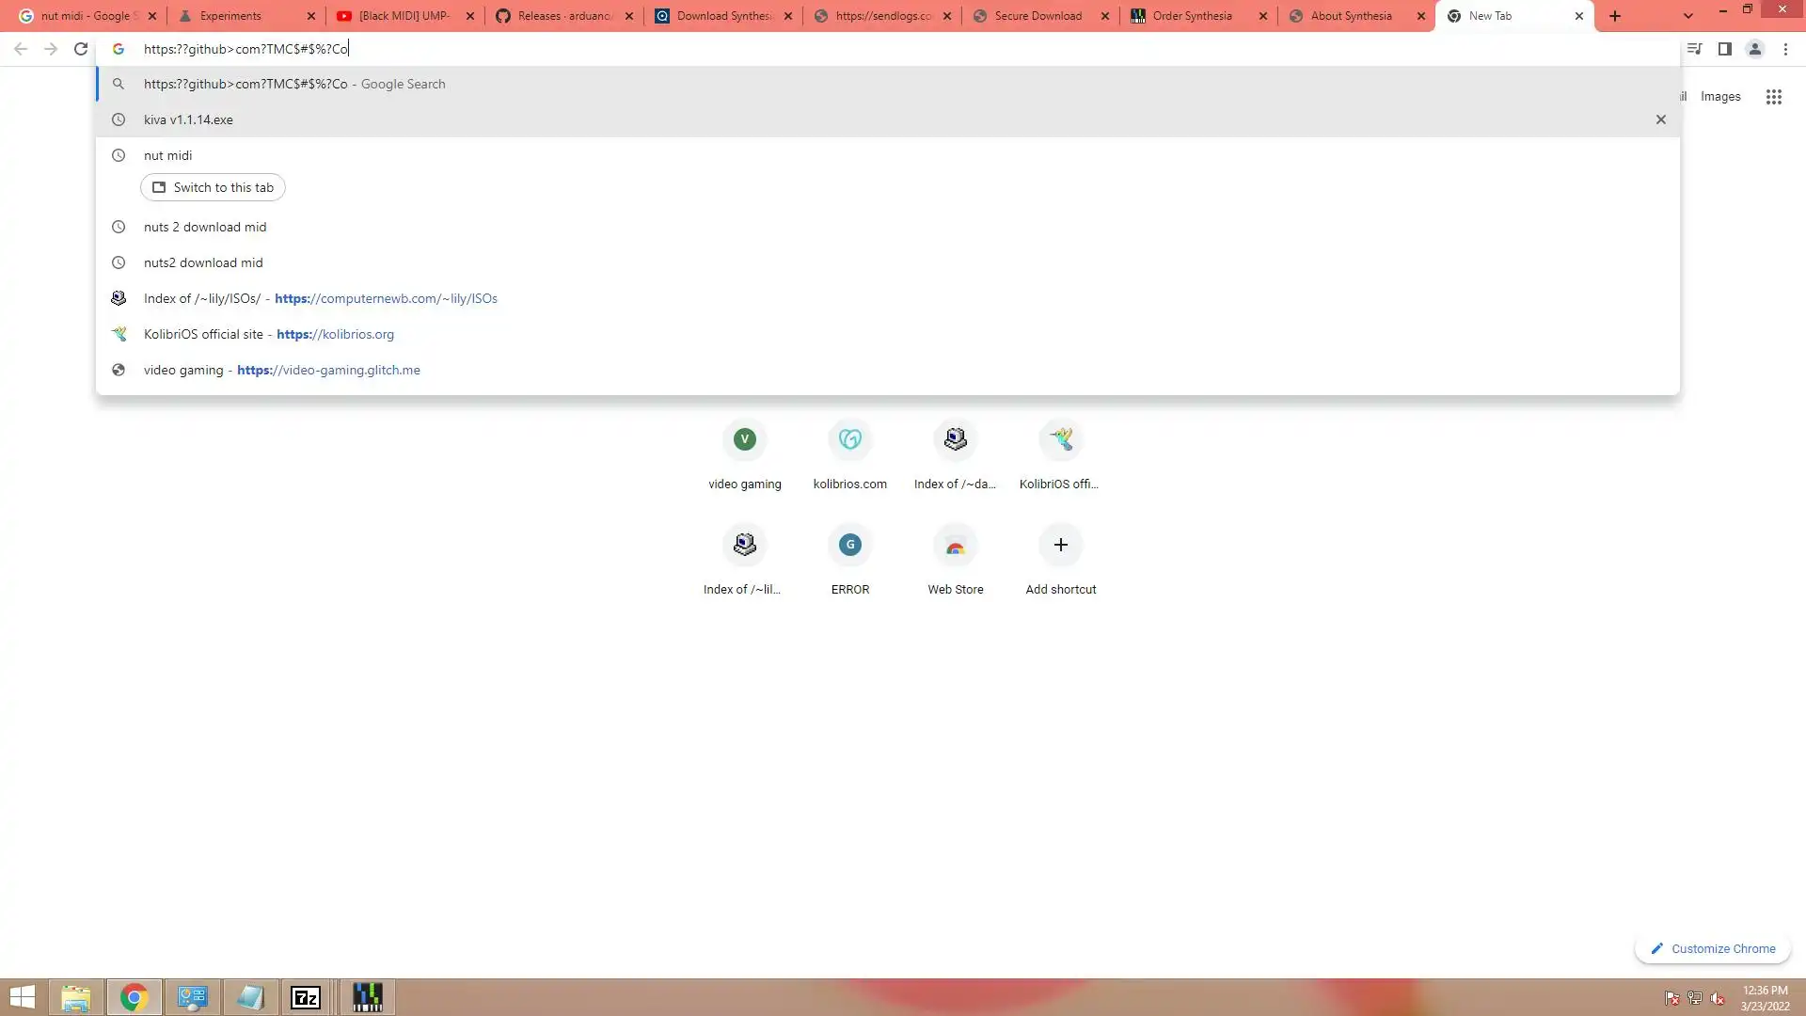Click the Add shortcut plus icon
The height and width of the screenshot is (1016, 1806).
pos(1060,545)
